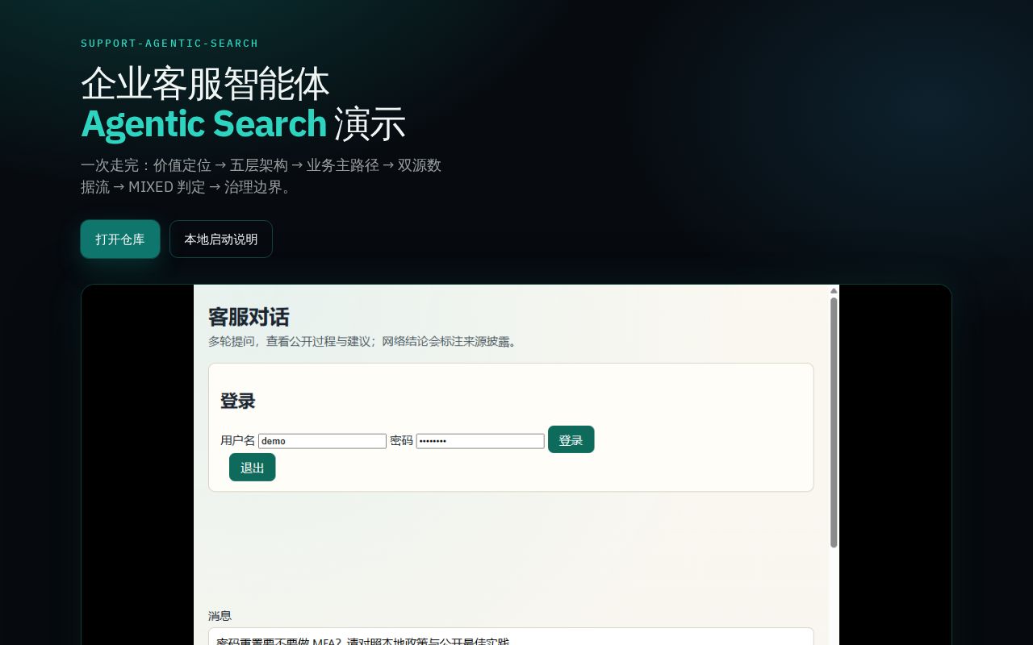Submit with the 登录 button
Image resolution: width=1033 pixels, height=645 pixels.
[x=571, y=439]
